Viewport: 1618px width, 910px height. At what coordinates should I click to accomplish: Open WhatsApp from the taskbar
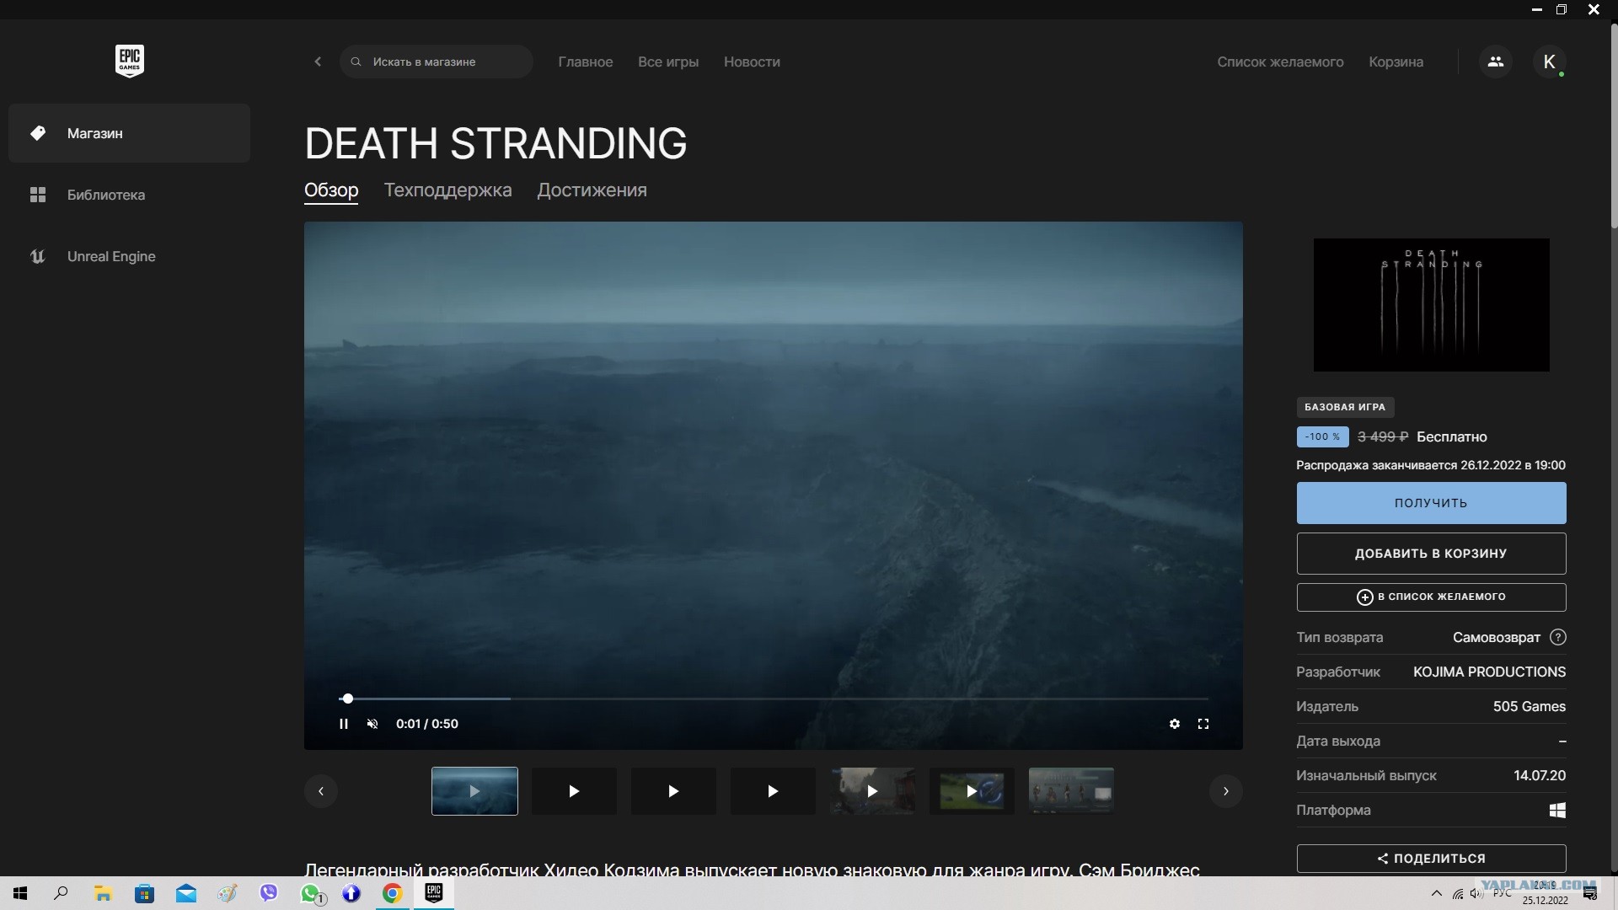pos(310,893)
